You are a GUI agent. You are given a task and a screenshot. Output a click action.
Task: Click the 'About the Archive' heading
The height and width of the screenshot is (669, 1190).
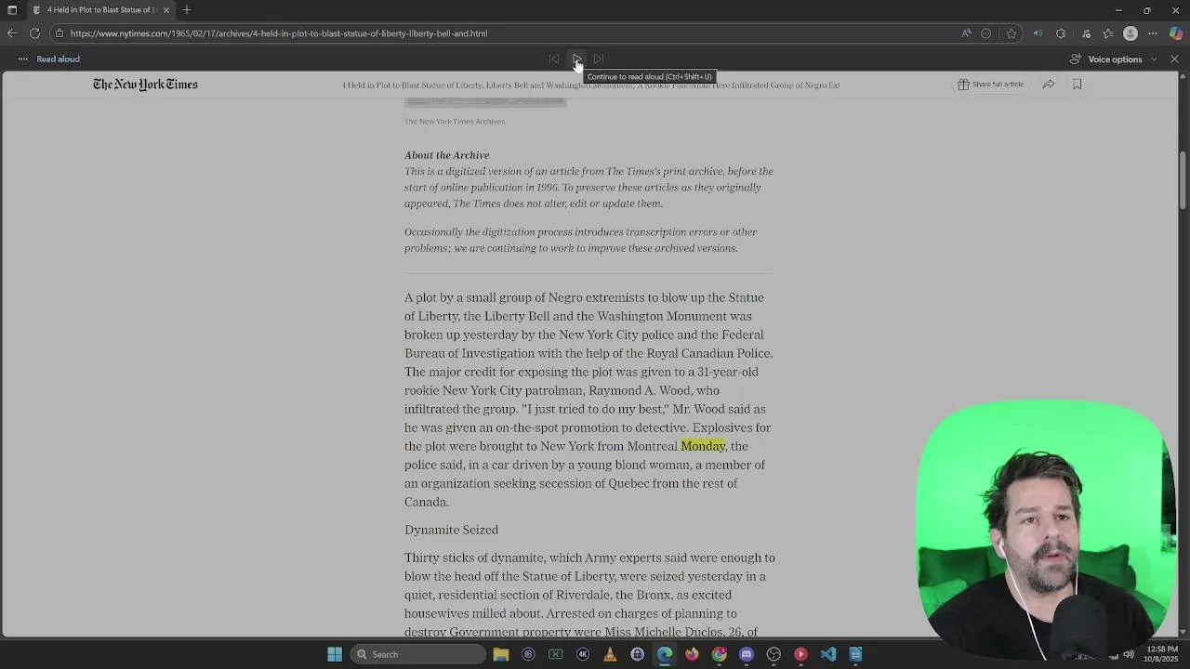coord(446,155)
